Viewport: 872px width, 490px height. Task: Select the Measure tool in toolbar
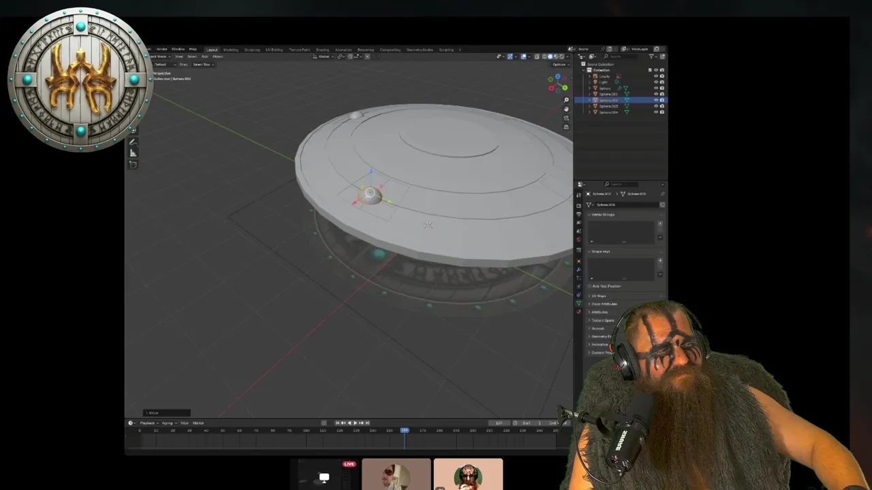pos(133,153)
